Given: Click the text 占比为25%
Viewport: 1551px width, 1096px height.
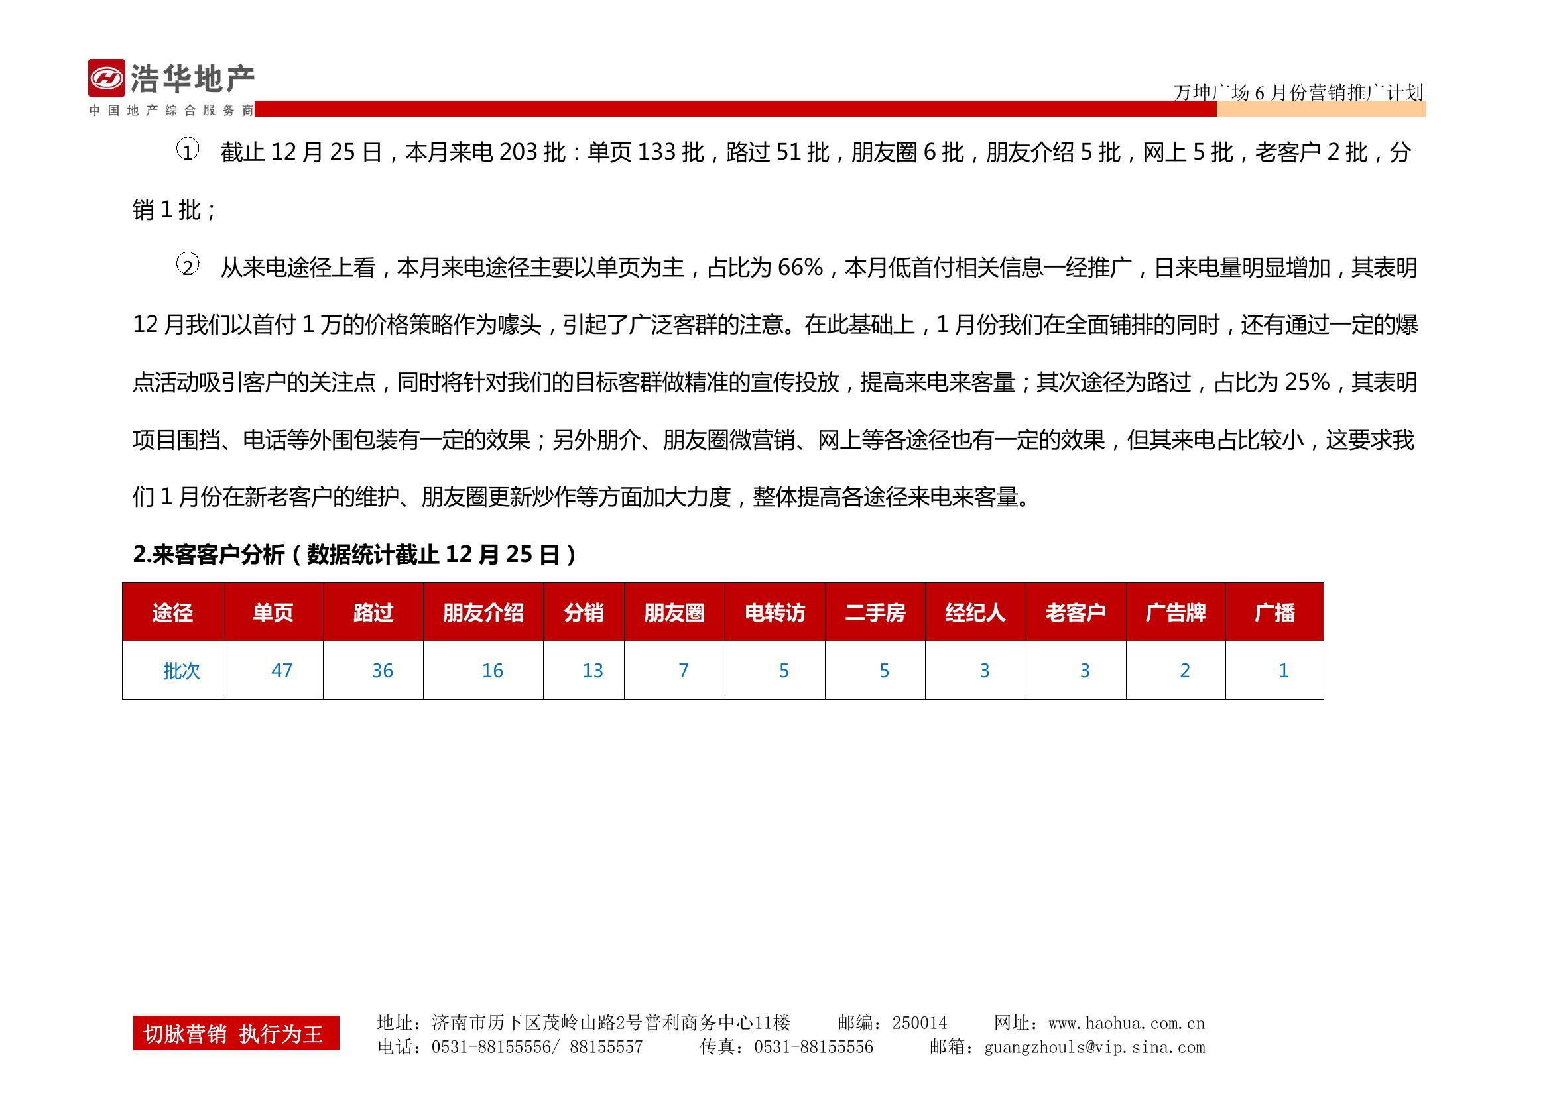Looking at the screenshot, I should 1272,382.
